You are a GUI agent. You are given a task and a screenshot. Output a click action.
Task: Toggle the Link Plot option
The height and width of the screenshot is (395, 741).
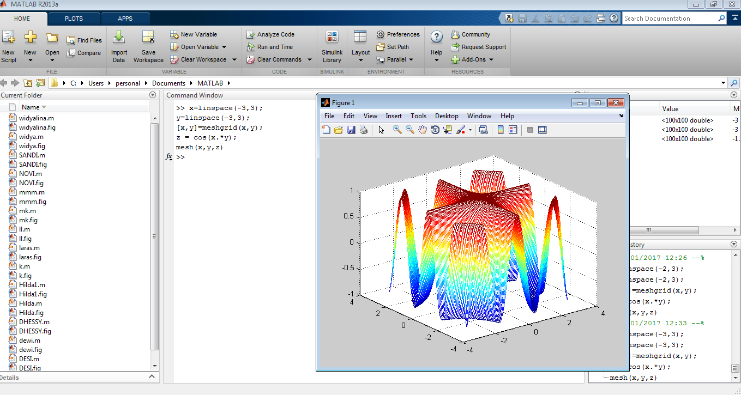[x=484, y=130]
